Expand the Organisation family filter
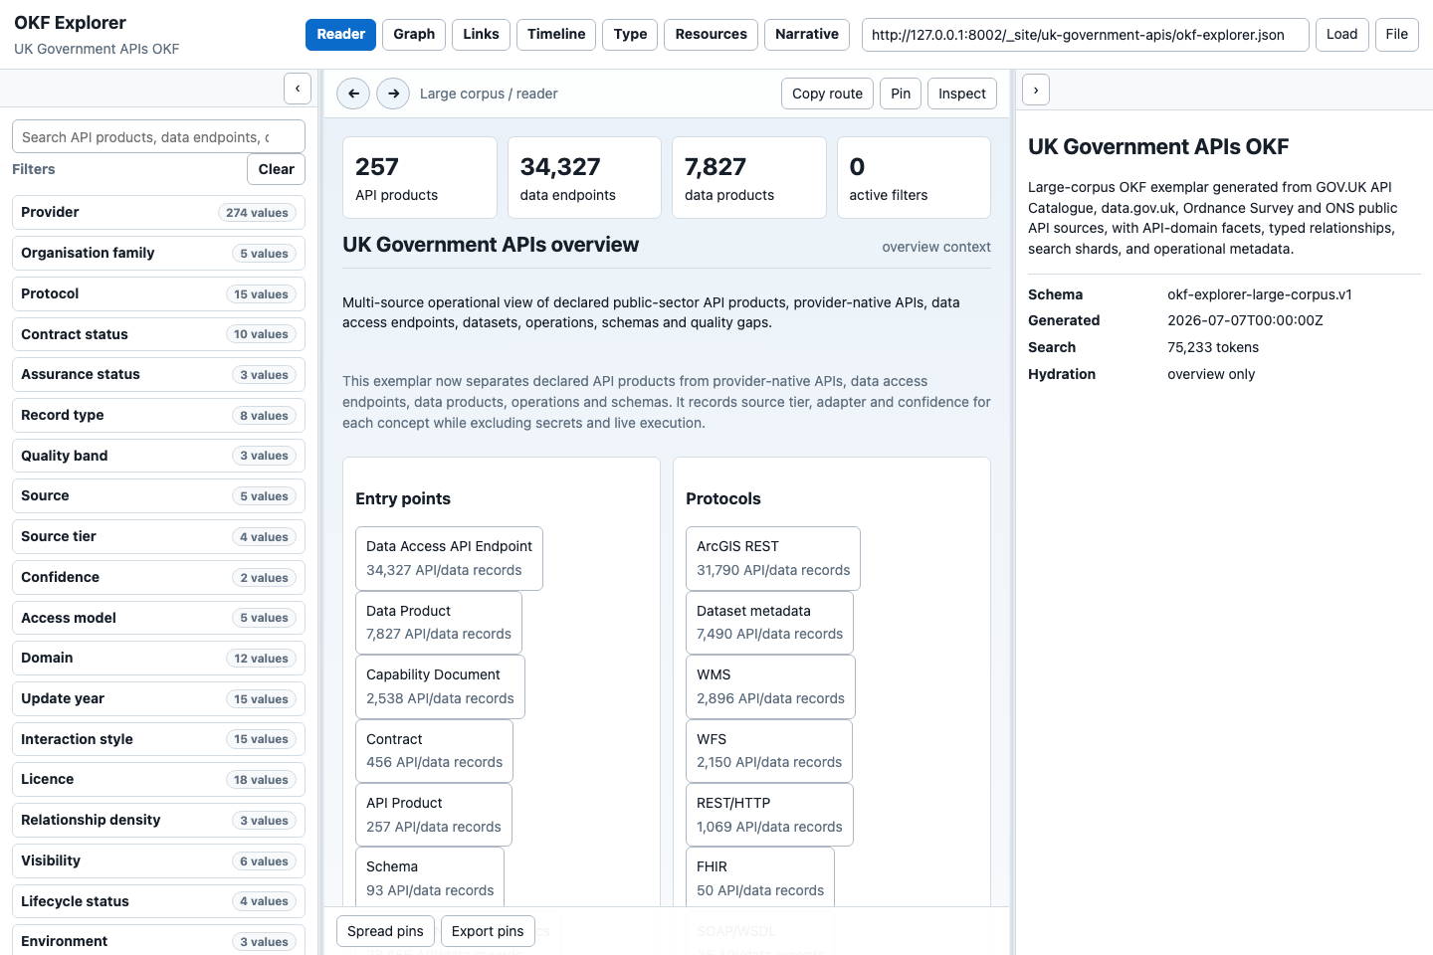Viewport: 1433px width, 955px height. (x=158, y=253)
